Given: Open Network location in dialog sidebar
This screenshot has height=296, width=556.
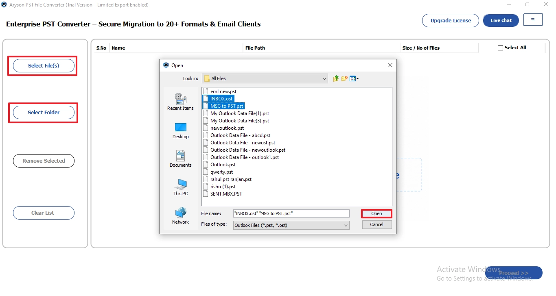Looking at the screenshot, I should [x=180, y=216].
